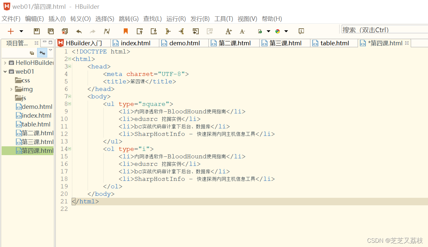Open demo.html in the project tree
The width and height of the screenshot is (428, 247).
(x=34, y=107)
